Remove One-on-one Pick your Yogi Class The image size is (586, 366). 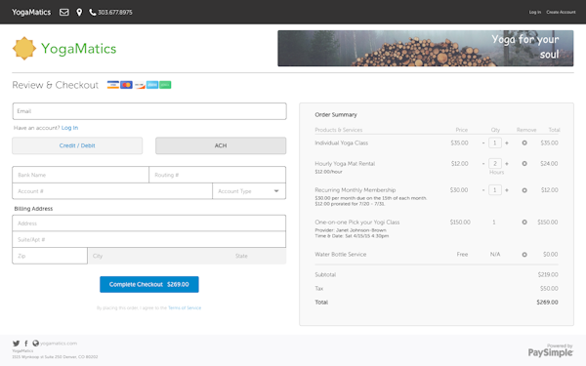click(x=524, y=223)
